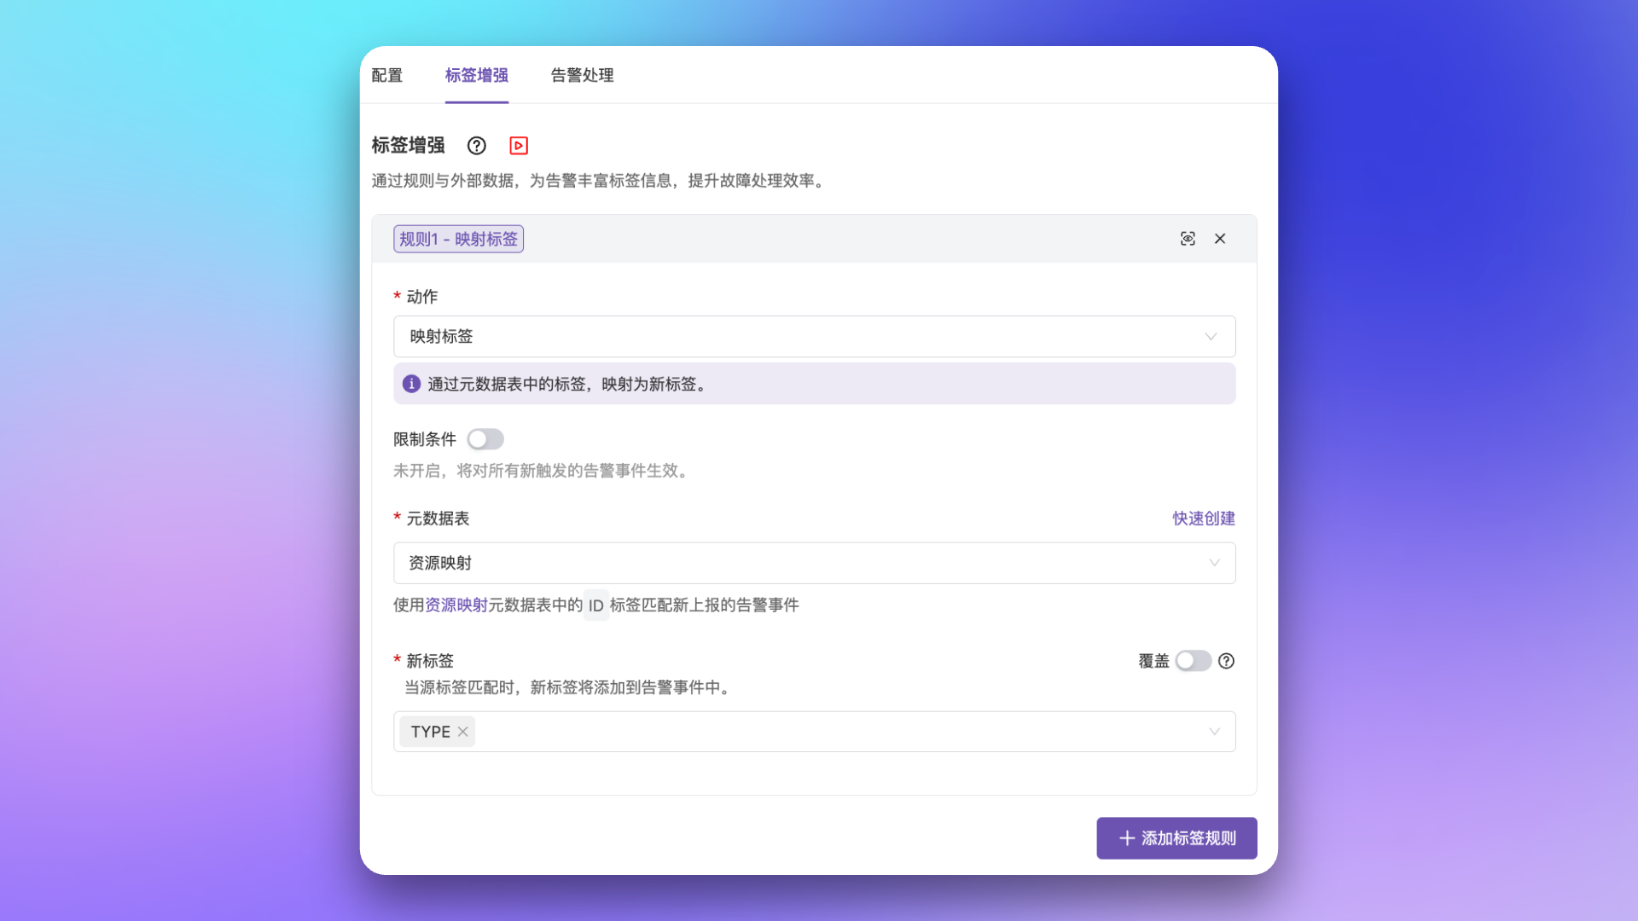1638x921 pixels.
Task: Click the 快速创建 link
Action: pos(1203,518)
